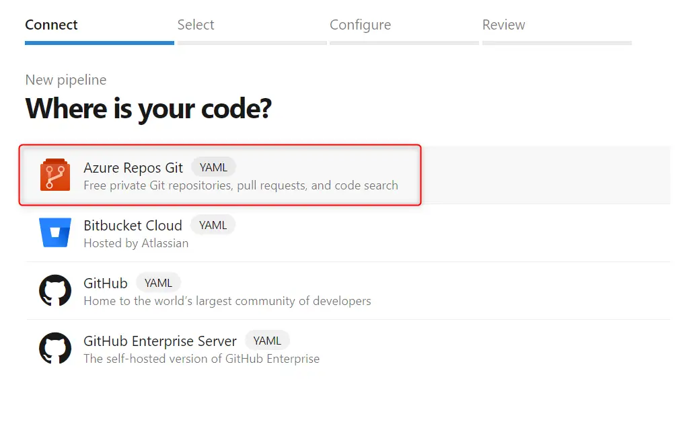Pick the GitHub source title
Screen dimensions: 695x436
coord(106,284)
